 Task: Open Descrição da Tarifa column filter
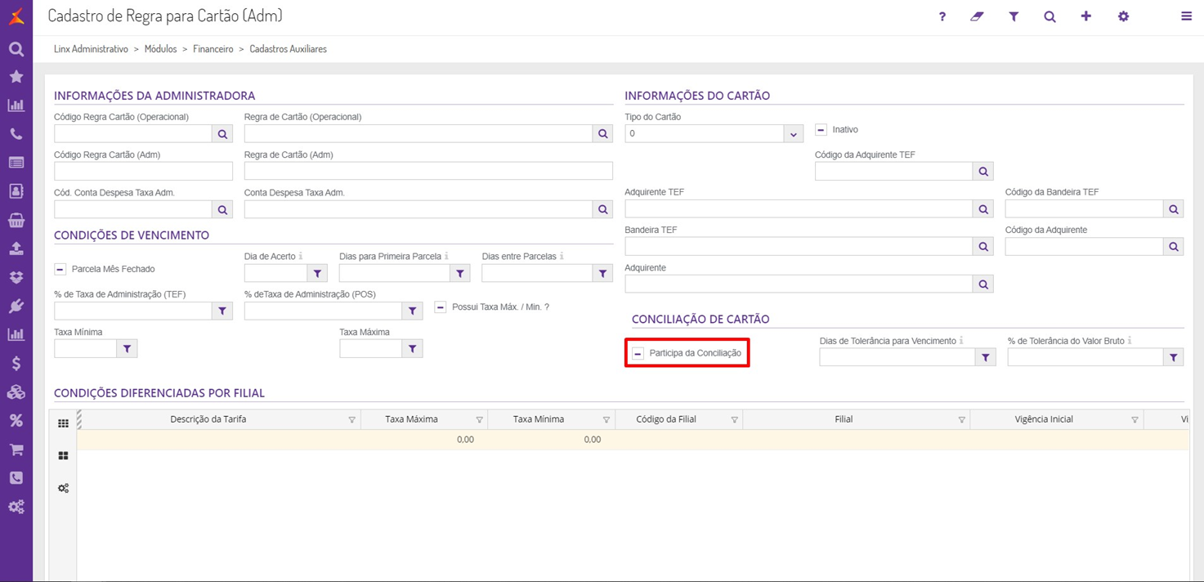pos(352,420)
